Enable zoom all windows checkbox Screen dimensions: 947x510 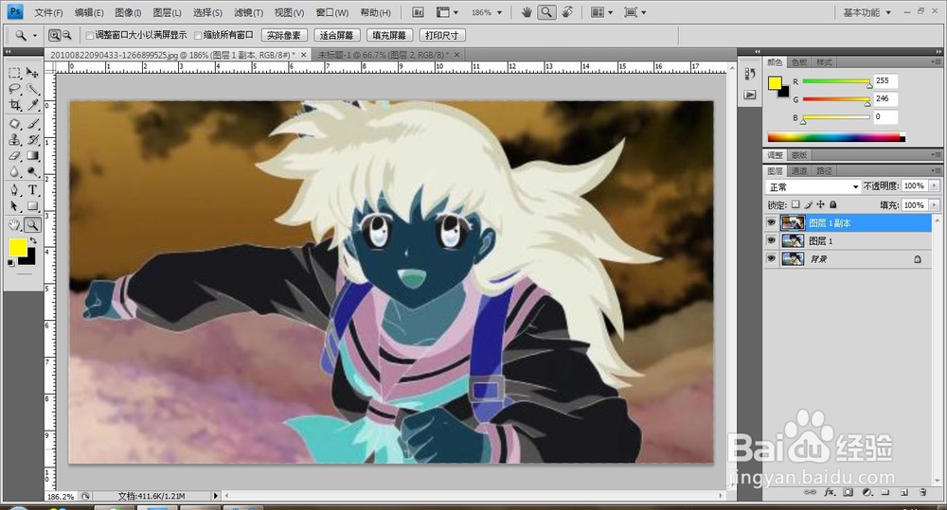[x=198, y=36]
